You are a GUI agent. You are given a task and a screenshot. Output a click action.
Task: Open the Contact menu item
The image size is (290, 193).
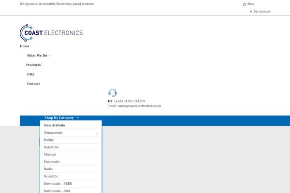point(33,83)
